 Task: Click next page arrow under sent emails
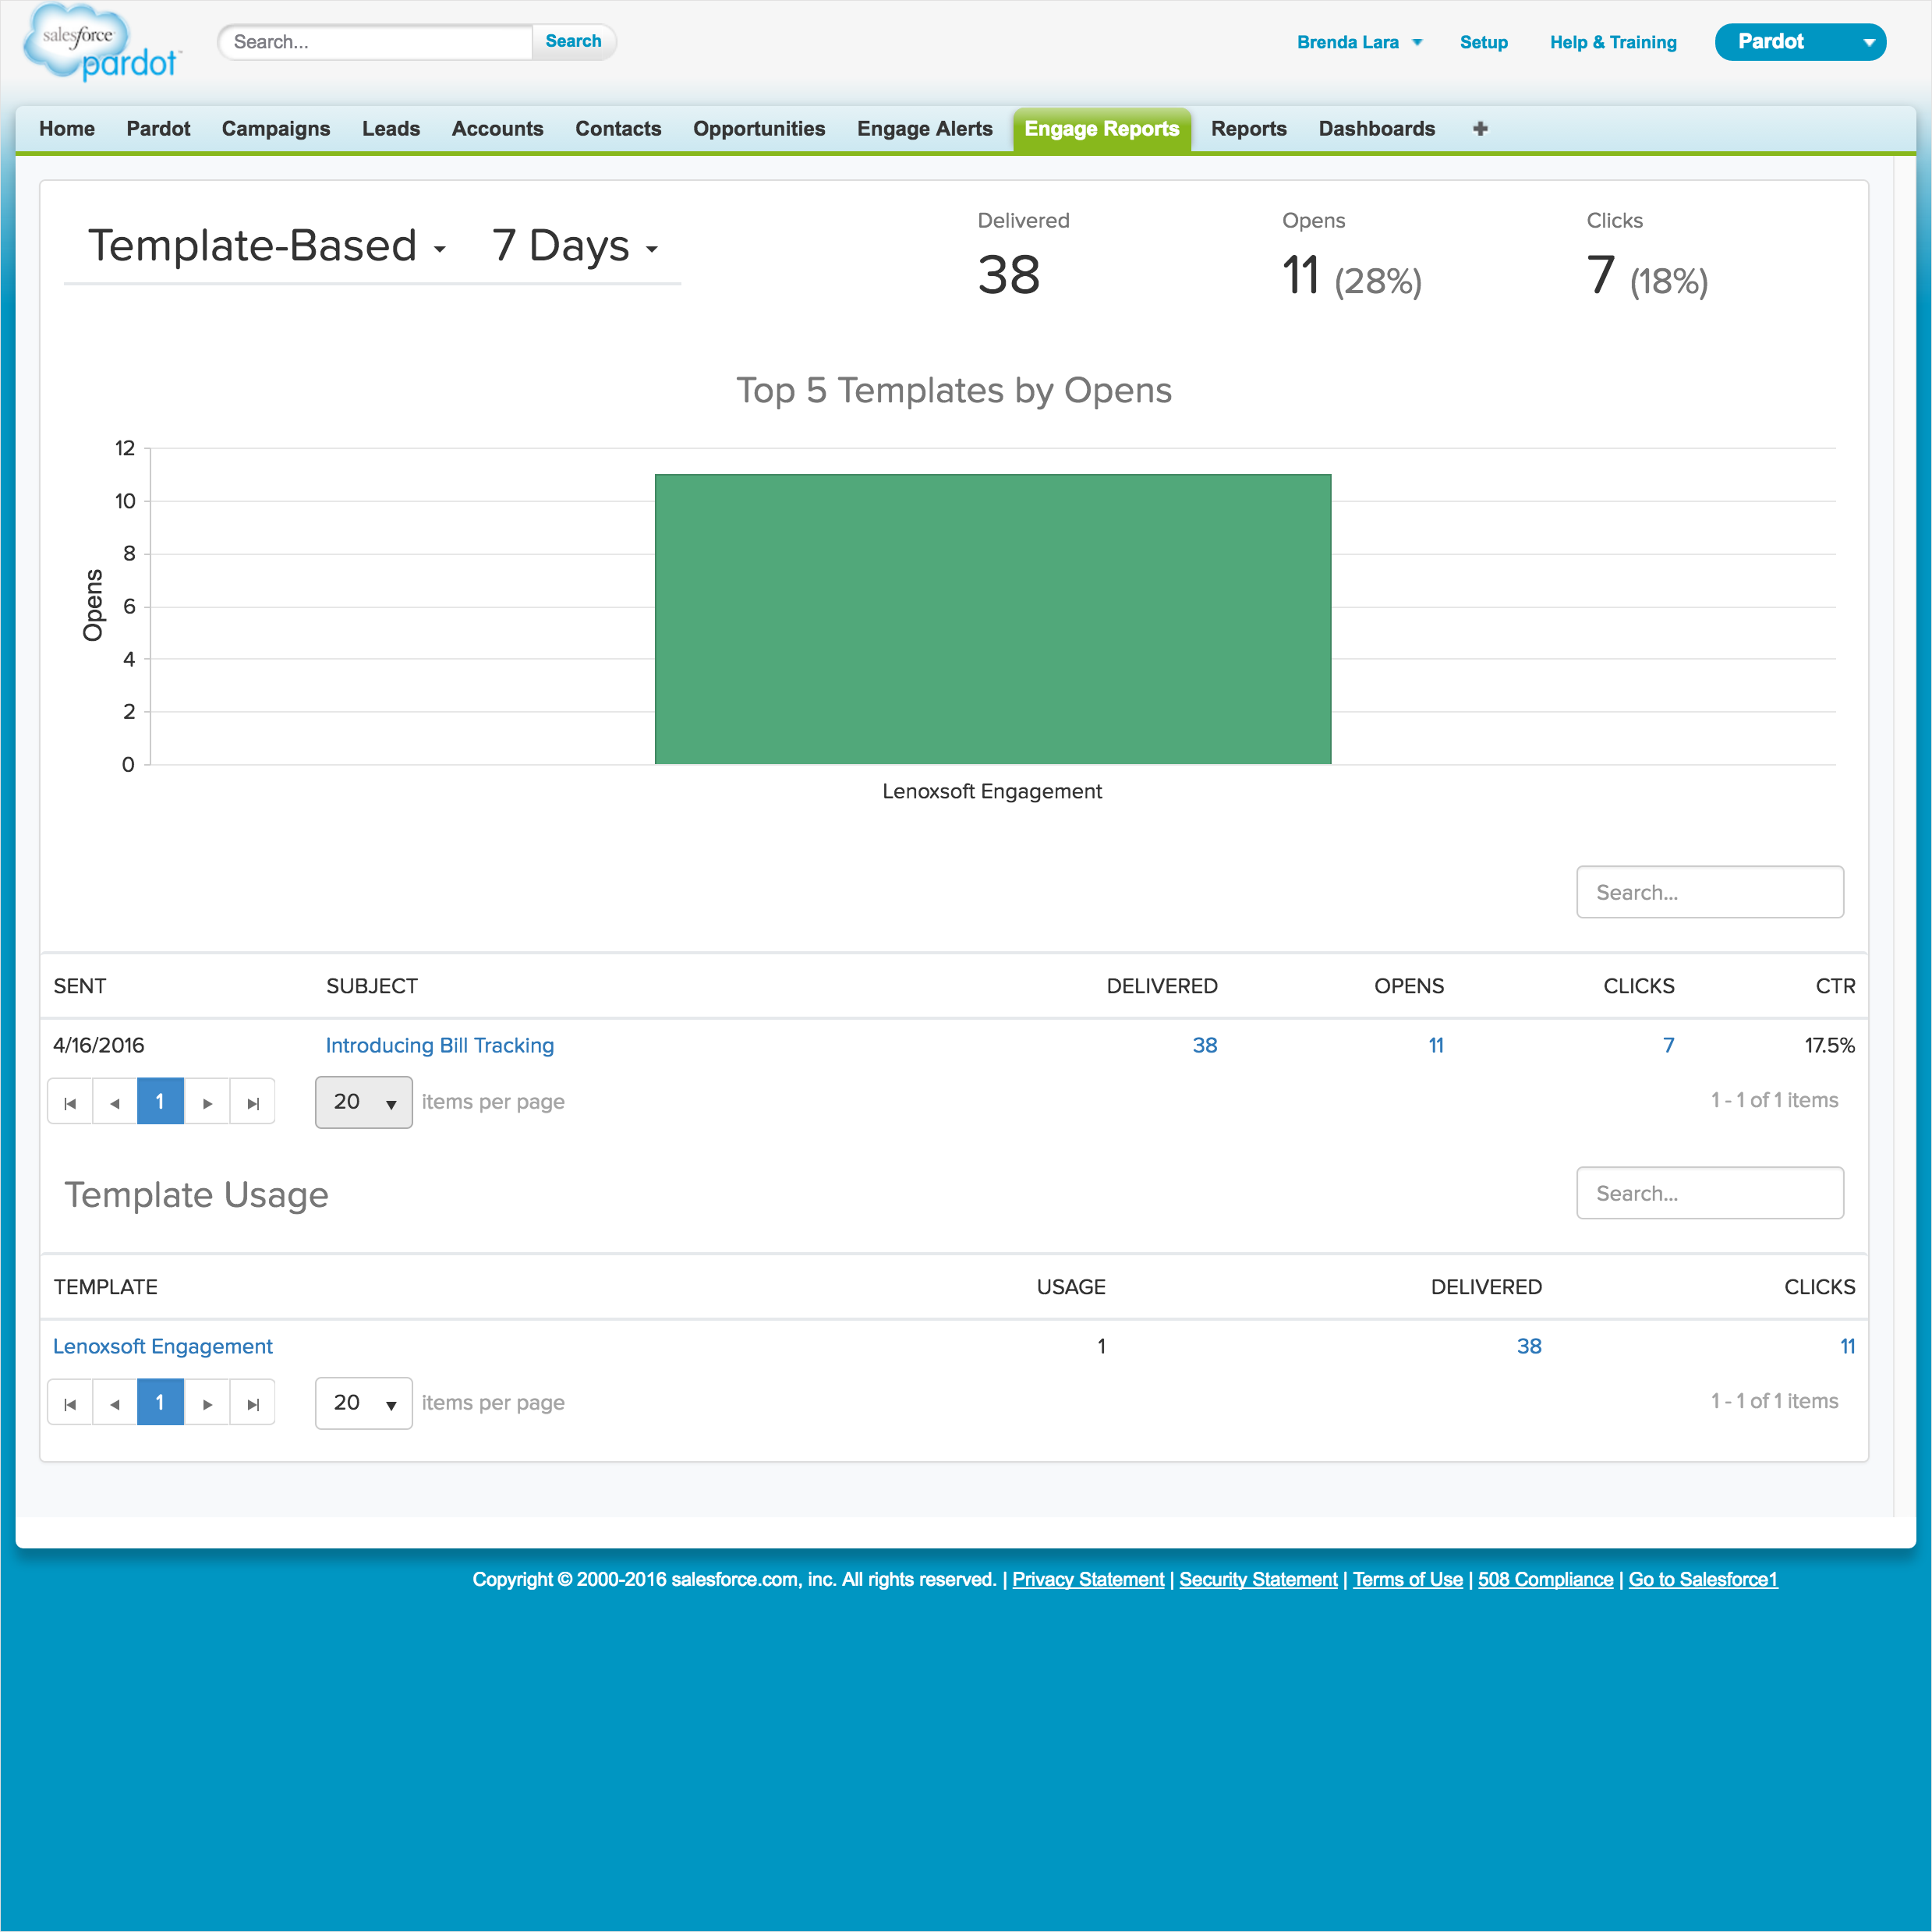(x=206, y=1101)
